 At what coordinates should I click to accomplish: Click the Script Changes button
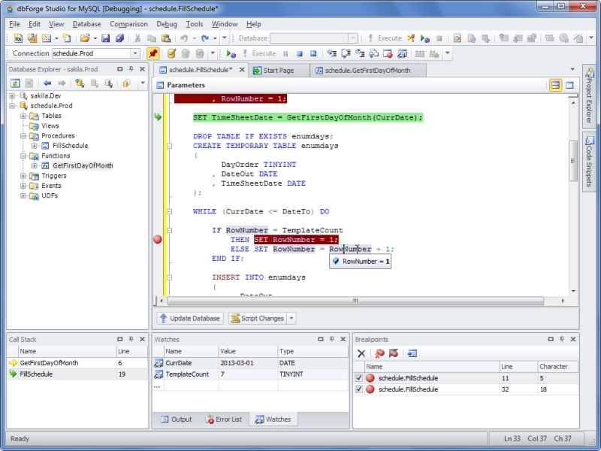click(x=258, y=318)
